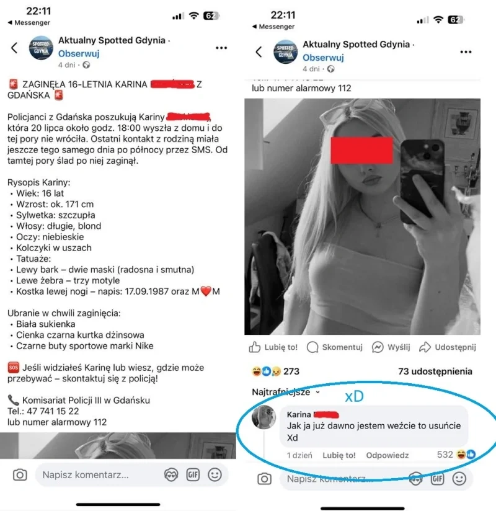Tap Wyślij to send via Messenger
Viewport: 496px width, 511px height.
tap(391, 347)
